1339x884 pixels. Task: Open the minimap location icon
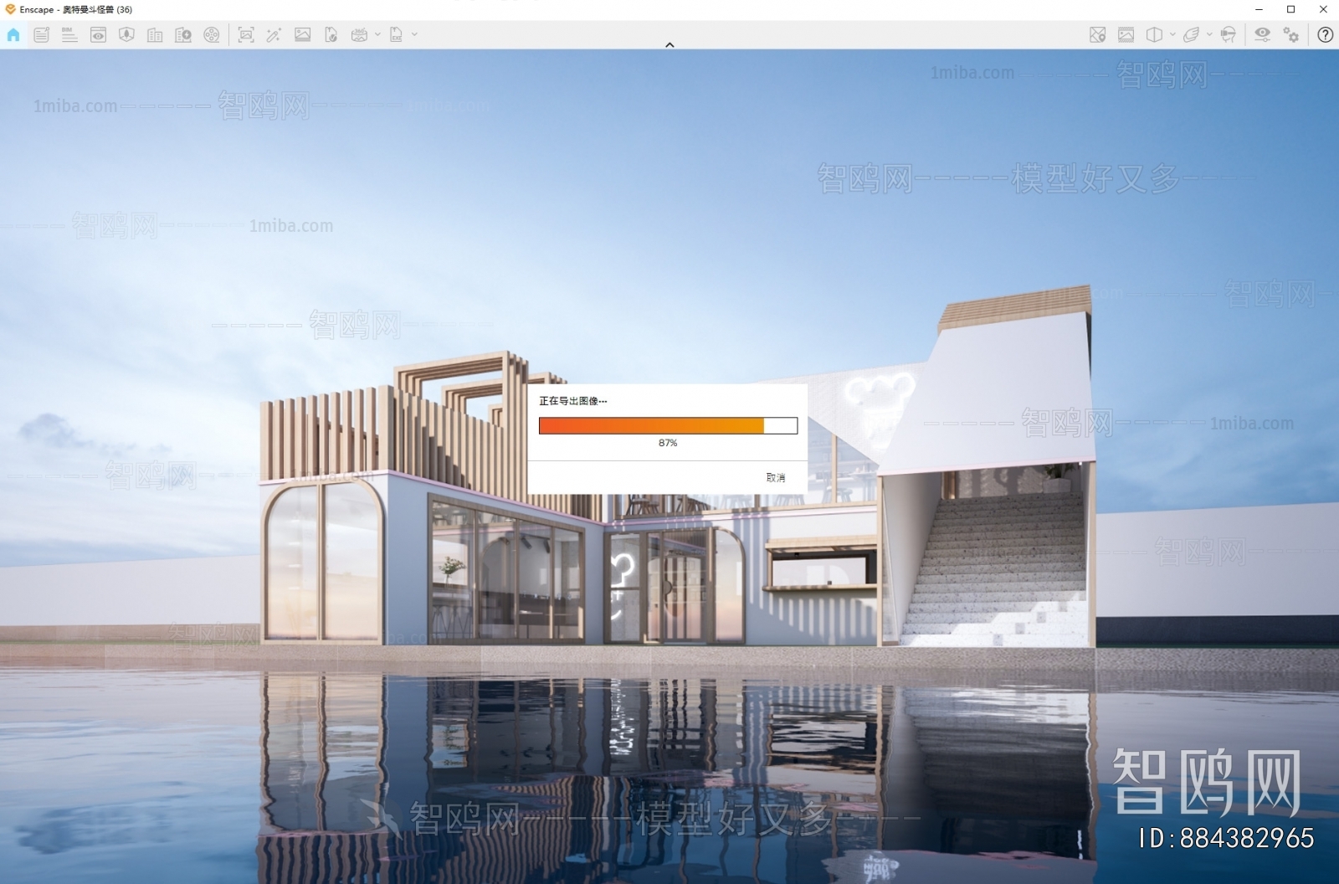(x=1098, y=34)
